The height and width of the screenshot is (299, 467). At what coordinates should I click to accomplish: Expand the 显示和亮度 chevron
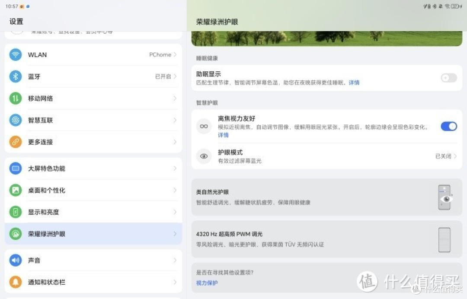175,212
